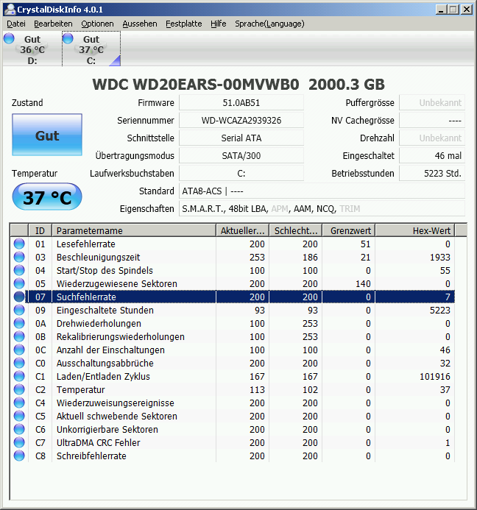Click status orb of Aktuell schwebende Sektoren row
This screenshot has height=510, width=477.
tap(19, 416)
